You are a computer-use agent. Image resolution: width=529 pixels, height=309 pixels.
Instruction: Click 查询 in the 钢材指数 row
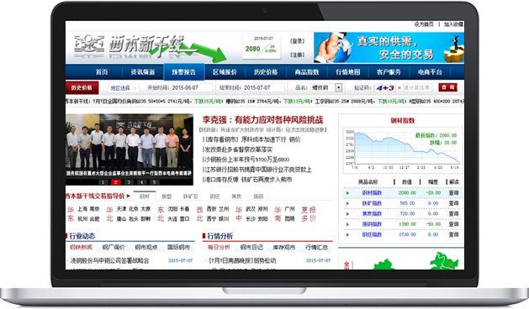453,193
